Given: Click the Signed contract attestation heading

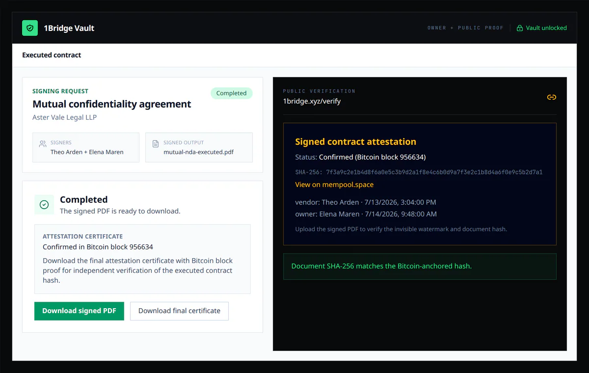Looking at the screenshot, I should pos(355,142).
